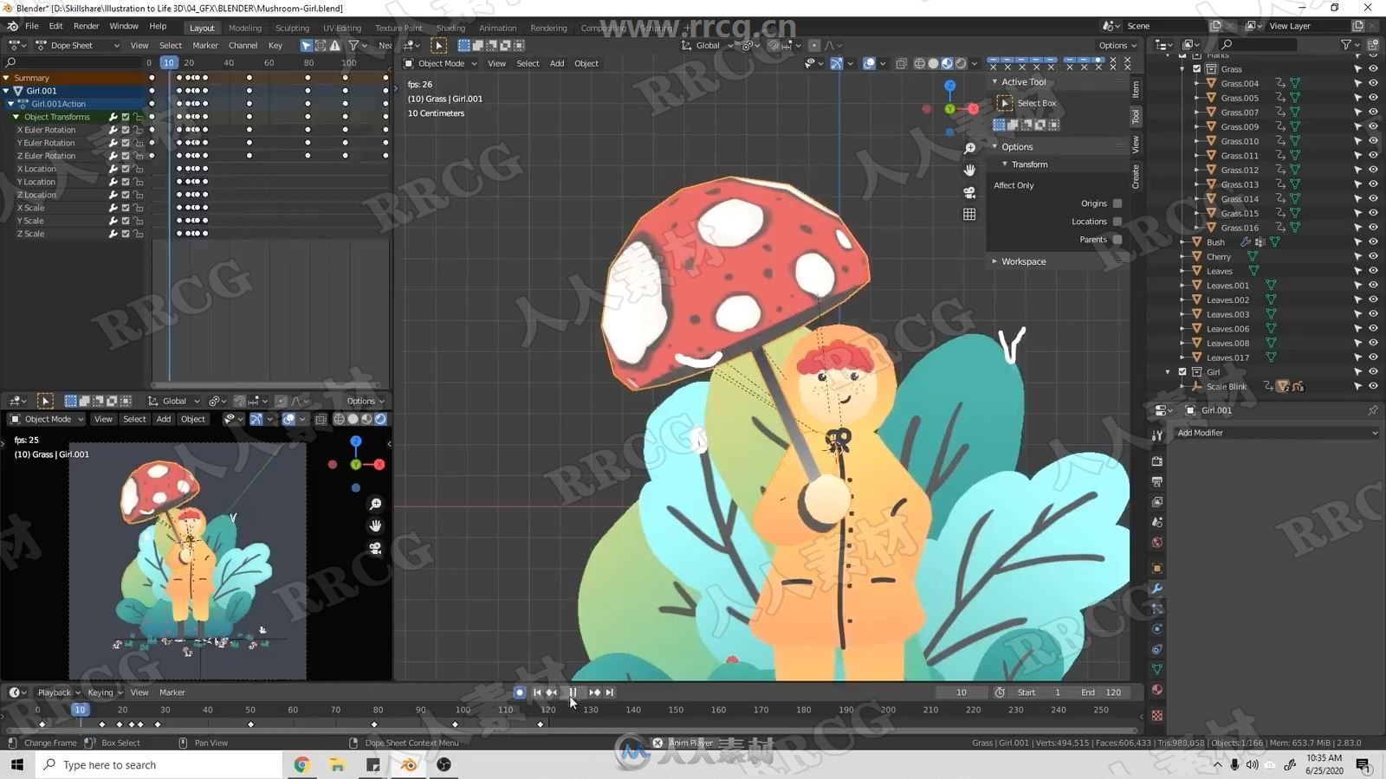Open the Texture properties checker icon
The image size is (1386, 779).
pos(1156,716)
